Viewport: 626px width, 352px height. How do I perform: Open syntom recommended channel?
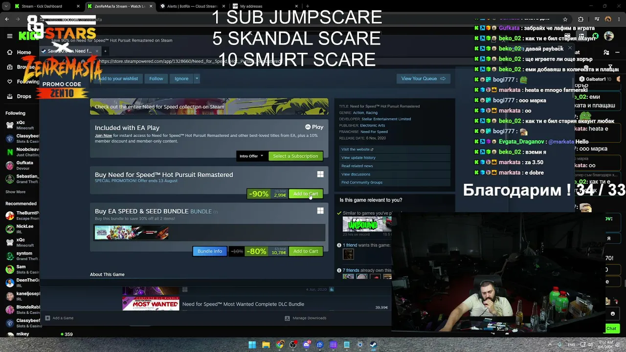click(x=22, y=256)
